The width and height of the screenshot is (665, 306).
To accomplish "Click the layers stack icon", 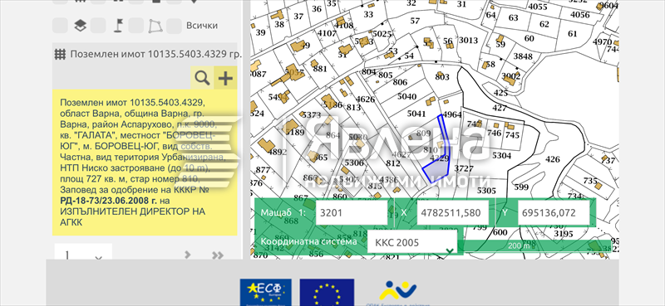I will coord(80,26).
